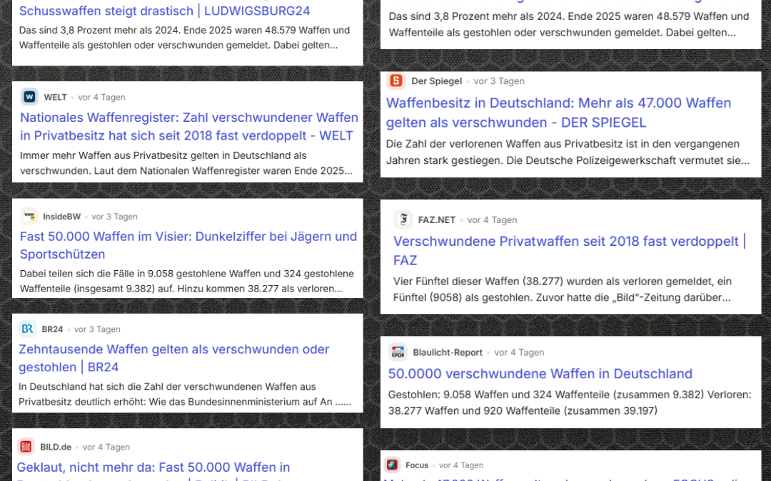Image resolution: width=771 pixels, height=481 pixels.
Task: Open WELT headline about Nationales Waffenregister
Action: click(188, 126)
